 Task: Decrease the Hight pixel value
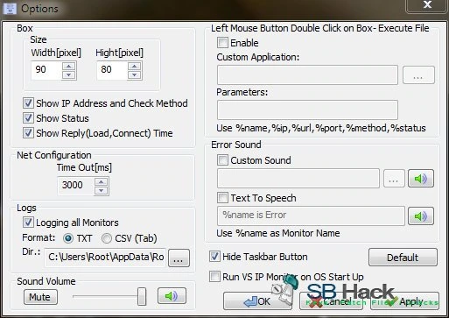coord(134,75)
